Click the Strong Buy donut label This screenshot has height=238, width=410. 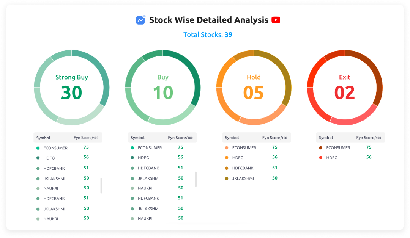pyautogui.click(x=72, y=77)
